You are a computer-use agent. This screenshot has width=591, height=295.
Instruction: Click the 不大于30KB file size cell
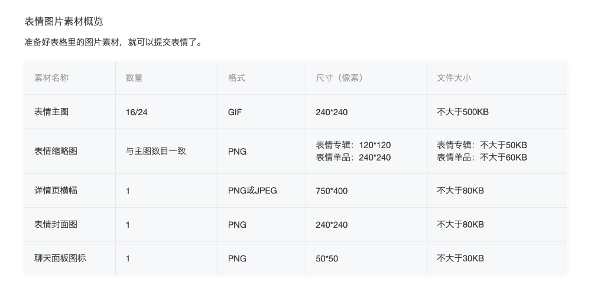coord(460,258)
